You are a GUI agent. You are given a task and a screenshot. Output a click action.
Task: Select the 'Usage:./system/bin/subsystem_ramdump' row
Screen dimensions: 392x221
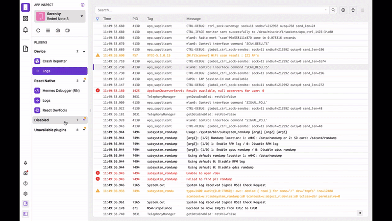tap(230, 132)
